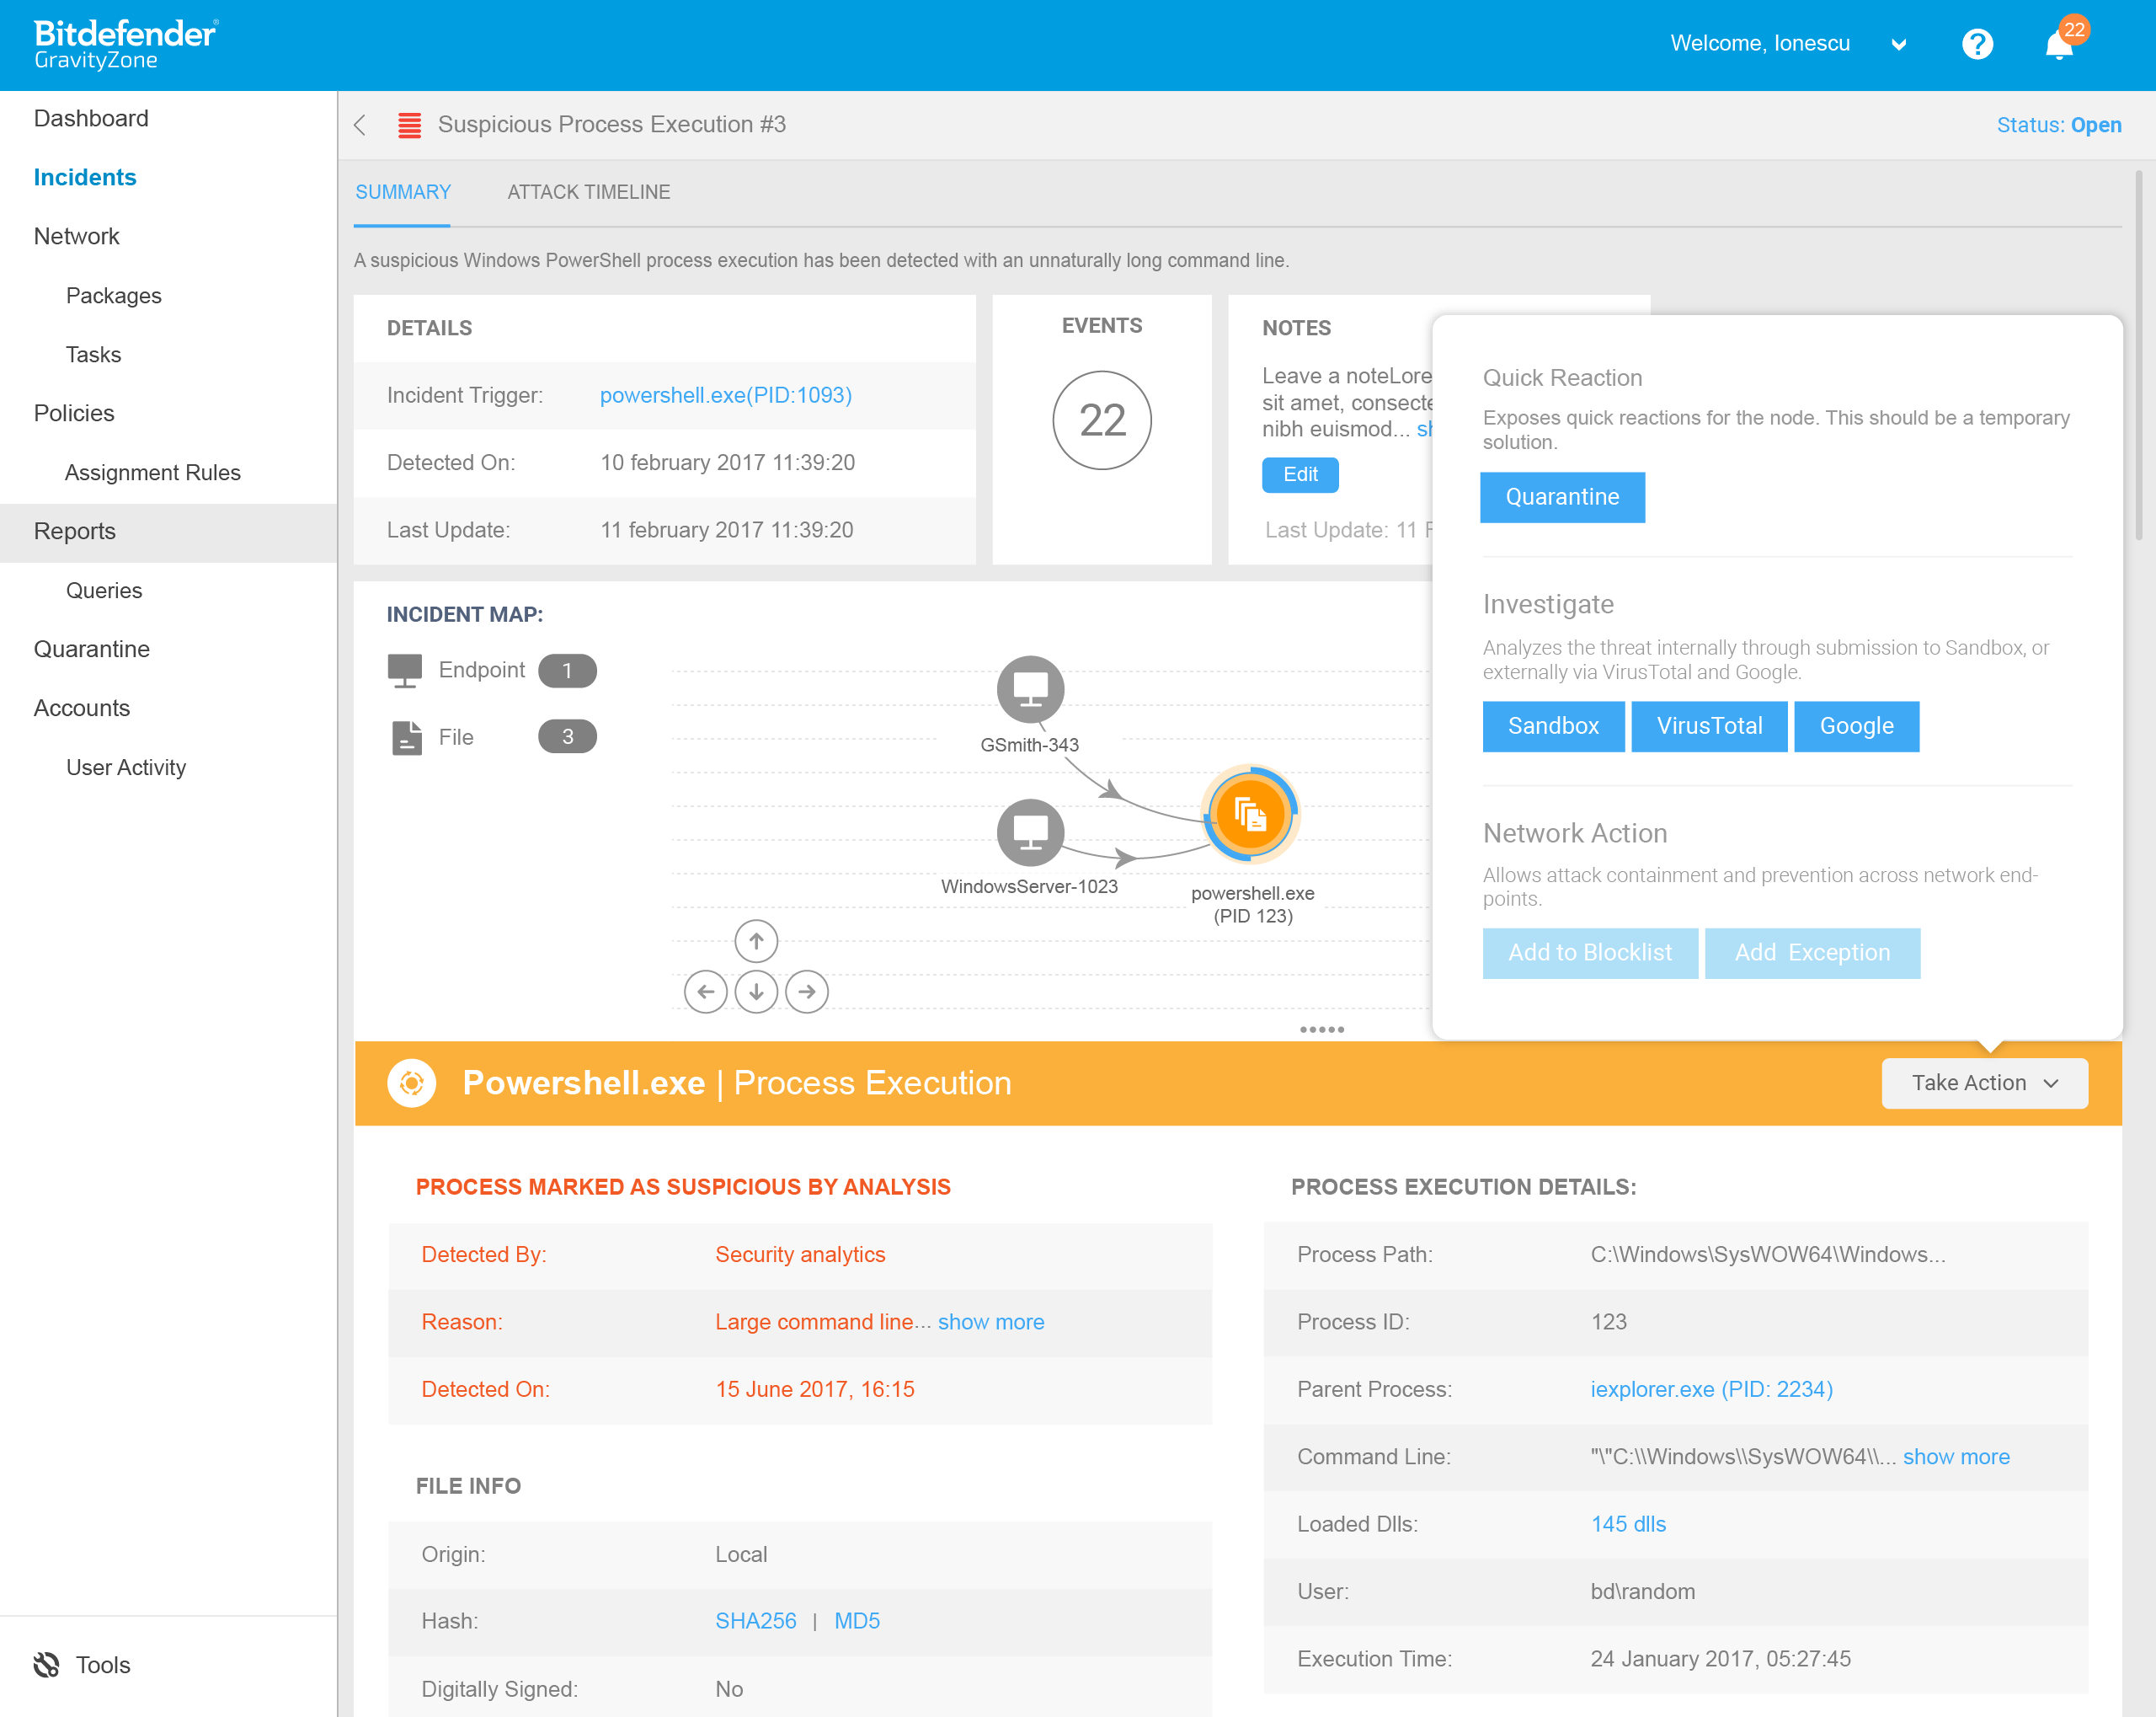Click the File legend icon
The height and width of the screenshot is (1717, 2156).
(406, 737)
